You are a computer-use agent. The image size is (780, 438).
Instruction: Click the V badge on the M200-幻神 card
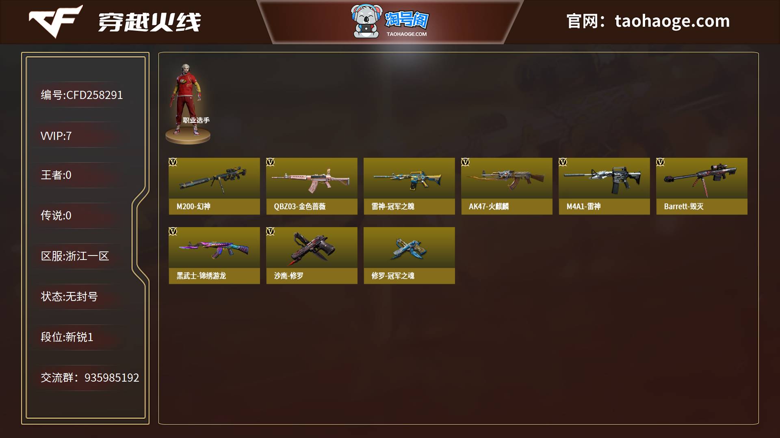[173, 162]
